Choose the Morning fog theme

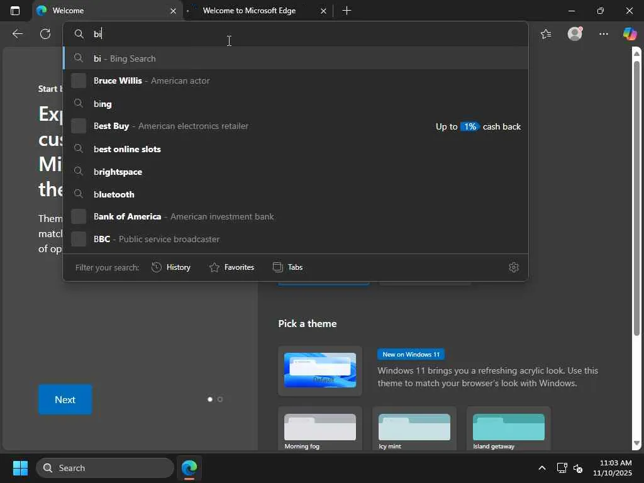pyautogui.click(x=320, y=429)
